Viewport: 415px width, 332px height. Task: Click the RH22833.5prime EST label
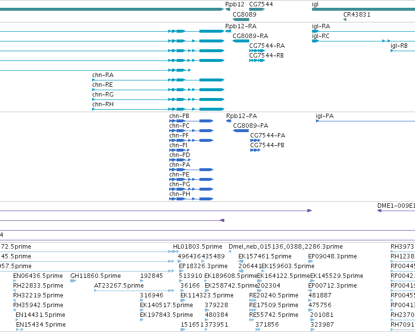pos(38,286)
